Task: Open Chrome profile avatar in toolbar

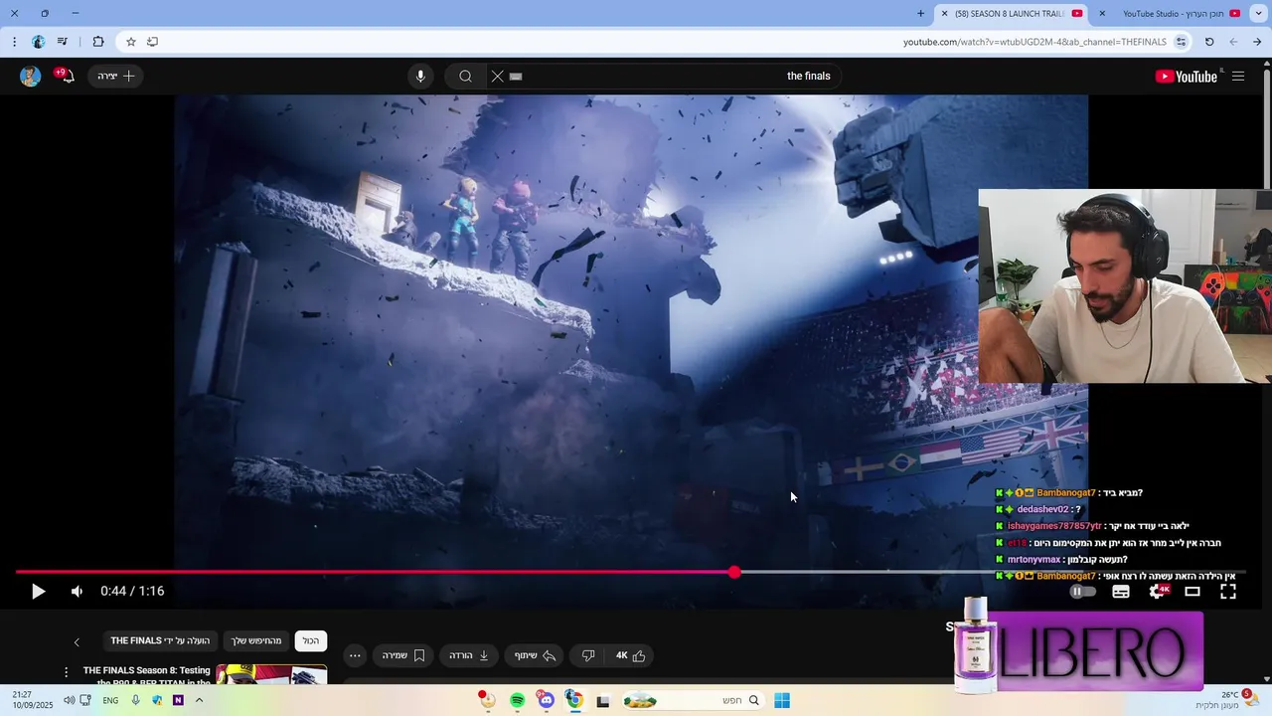Action: tap(38, 42)
